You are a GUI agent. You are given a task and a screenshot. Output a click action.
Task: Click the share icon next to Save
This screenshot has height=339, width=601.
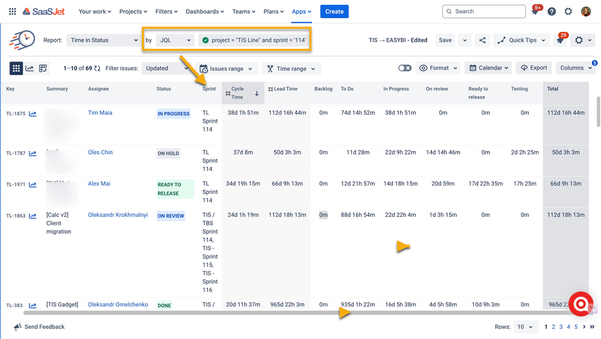point(482,40)
